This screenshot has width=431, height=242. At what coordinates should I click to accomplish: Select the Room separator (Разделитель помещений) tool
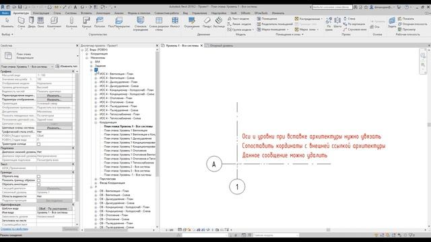point(275,24)
